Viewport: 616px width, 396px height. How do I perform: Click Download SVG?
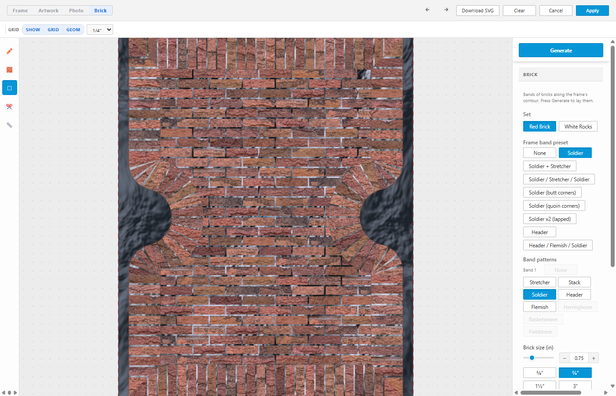(x=478, y=11)
